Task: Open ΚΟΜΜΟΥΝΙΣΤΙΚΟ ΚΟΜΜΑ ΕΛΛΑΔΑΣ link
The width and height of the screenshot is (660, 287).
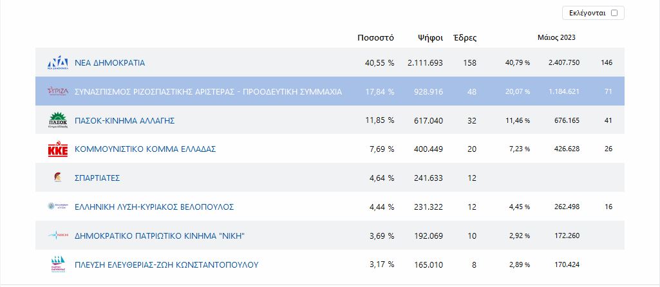Action: pyautogui.click(x=145, y=149)
